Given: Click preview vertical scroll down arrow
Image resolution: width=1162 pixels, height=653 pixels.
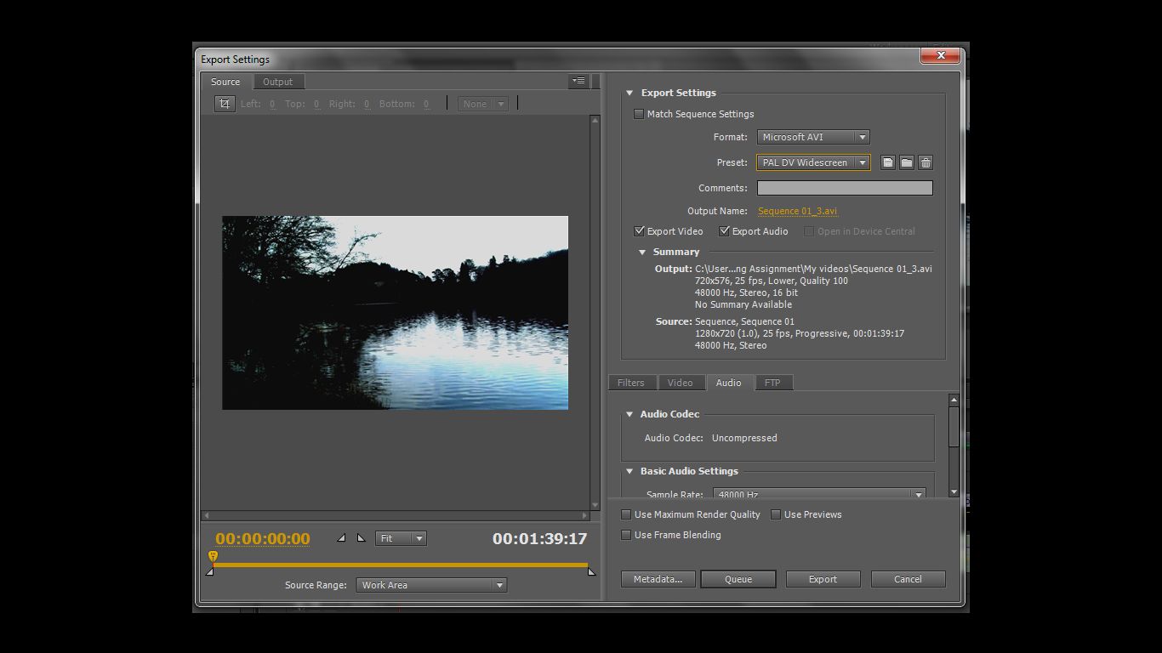Looking at the screenshot, I should [x=595, y=504].
